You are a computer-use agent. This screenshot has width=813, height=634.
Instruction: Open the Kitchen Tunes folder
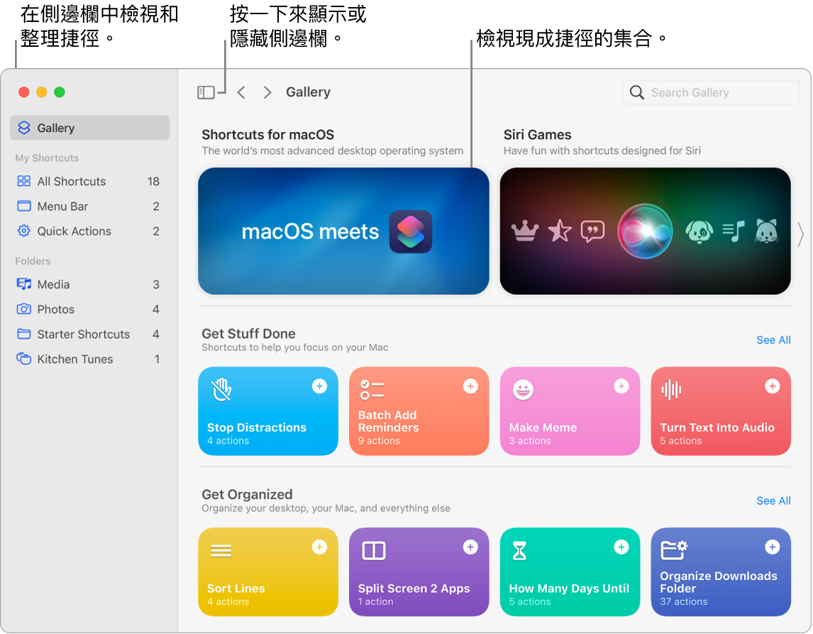pyautogui.click(x=89, y=359)
